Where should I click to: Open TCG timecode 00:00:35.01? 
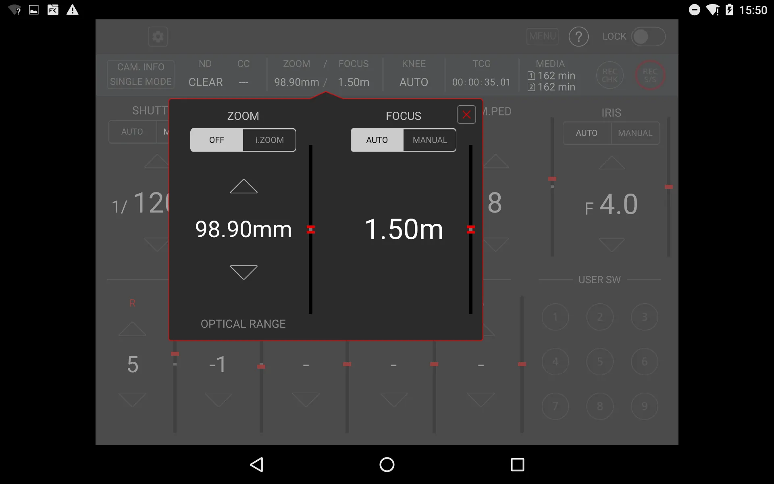[x=481, y=73]
